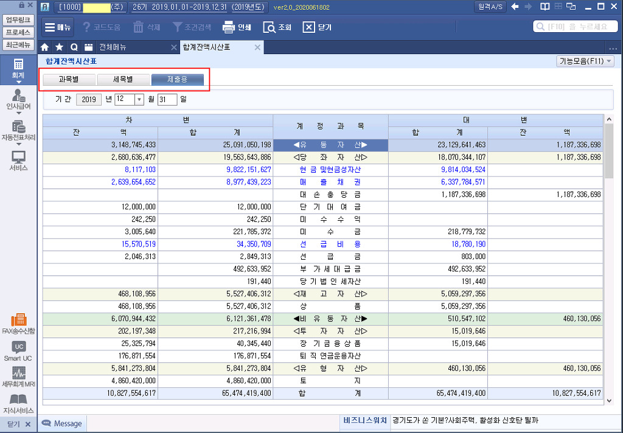Open 세무회계 MRI tool
The width and height of the screenshot is (623, 433).
click(x=18, y=377)
